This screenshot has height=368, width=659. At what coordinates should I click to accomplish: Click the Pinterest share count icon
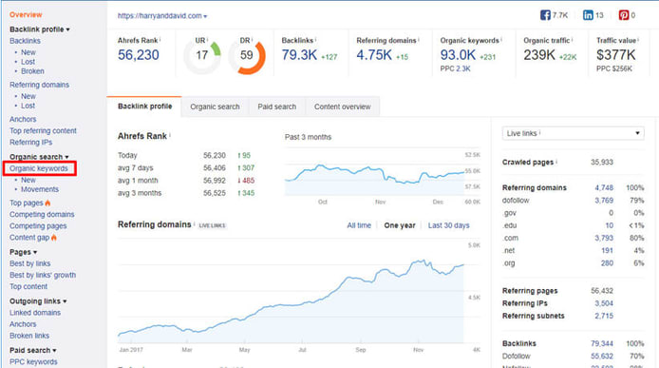623,15
